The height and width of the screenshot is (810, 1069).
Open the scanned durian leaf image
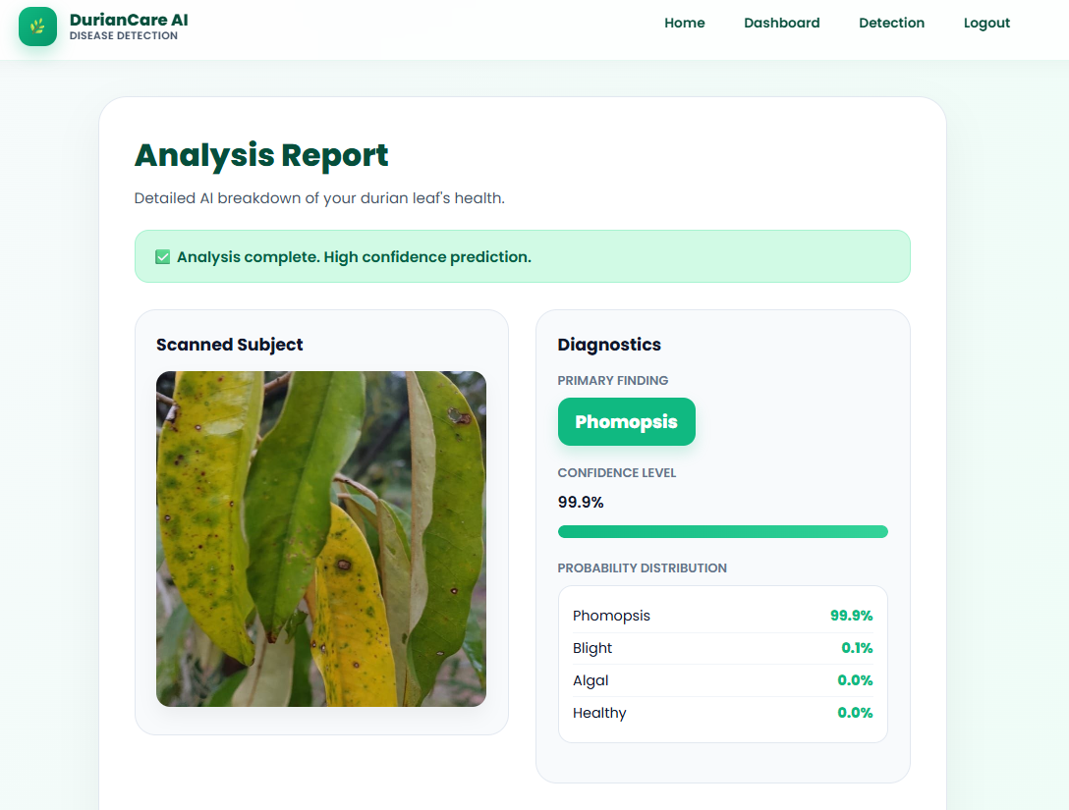click(x=321, y=539)
